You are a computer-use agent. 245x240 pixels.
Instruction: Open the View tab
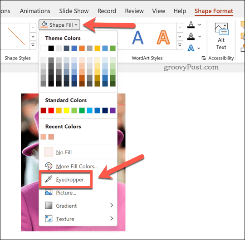coord(159,11)
